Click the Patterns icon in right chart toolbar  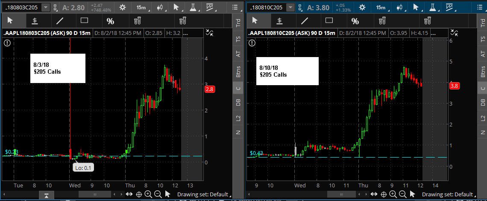click(449, 7)
